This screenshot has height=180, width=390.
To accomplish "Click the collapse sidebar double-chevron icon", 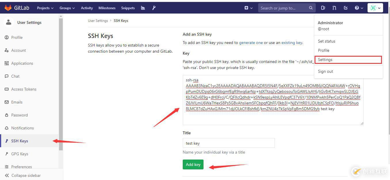I will pos(7,175).
